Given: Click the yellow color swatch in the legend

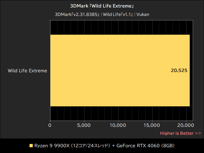Looking at the screenshot, I should point(31,146).
